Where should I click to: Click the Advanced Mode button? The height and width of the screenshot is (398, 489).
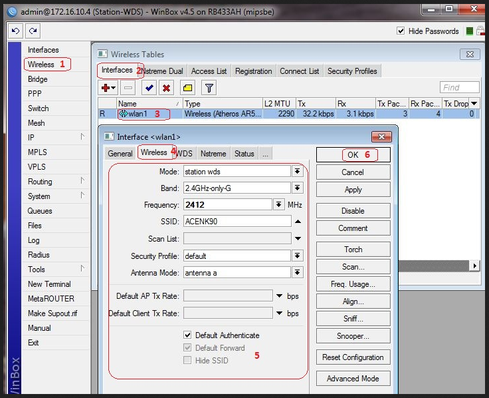point(353,378)
